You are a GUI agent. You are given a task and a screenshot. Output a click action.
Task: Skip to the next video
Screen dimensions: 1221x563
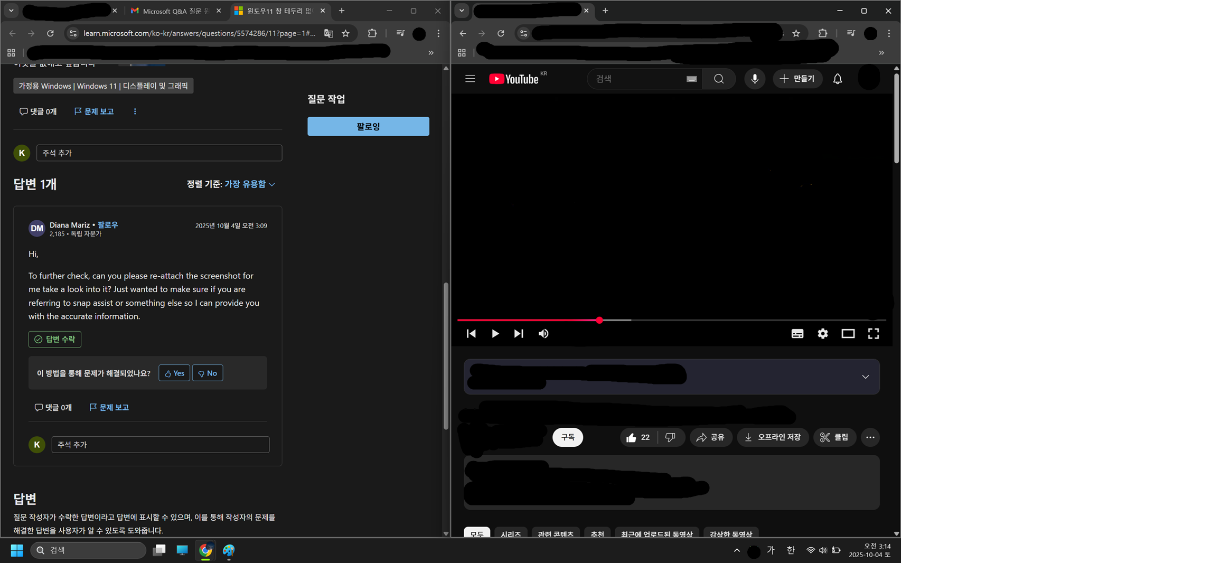(x=519, y=333)
